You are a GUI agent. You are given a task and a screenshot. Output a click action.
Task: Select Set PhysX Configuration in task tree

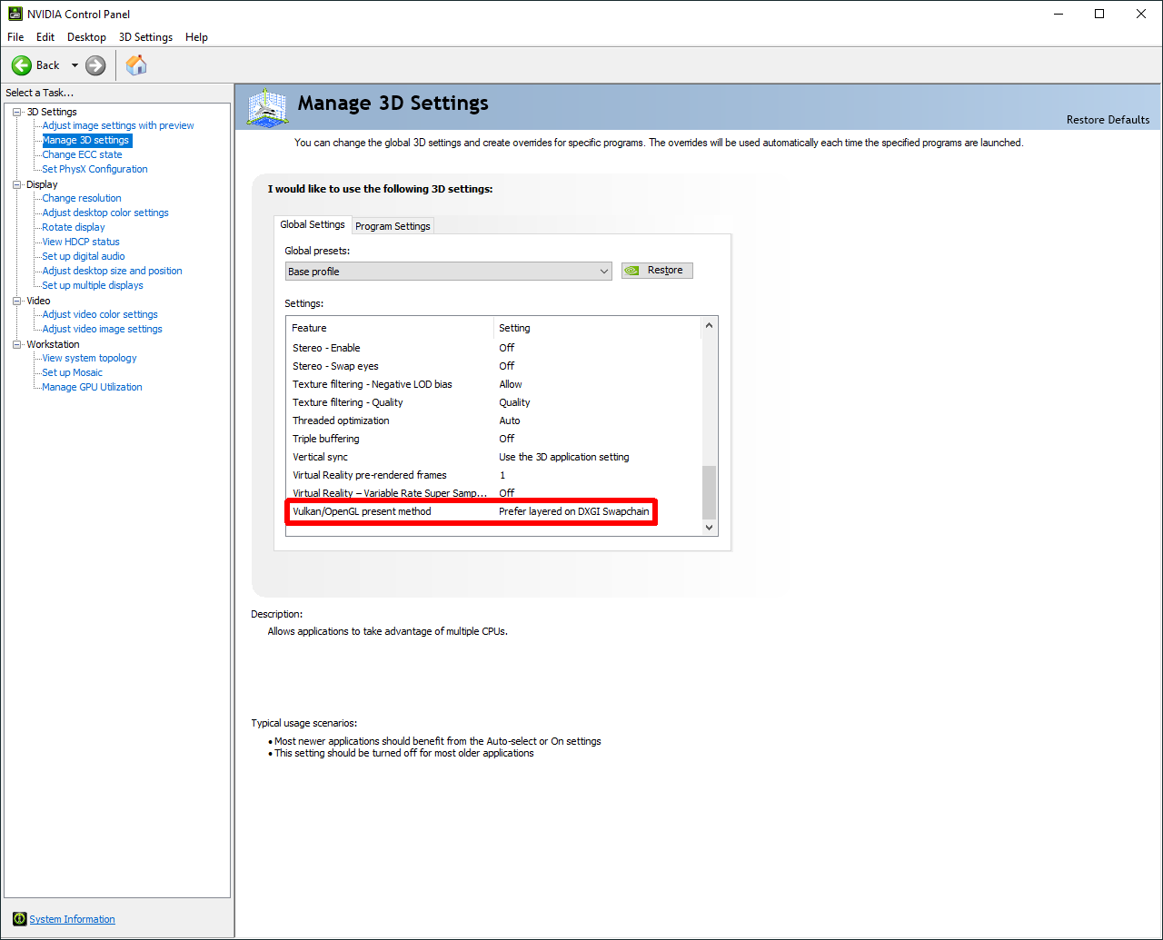(94, 169)
